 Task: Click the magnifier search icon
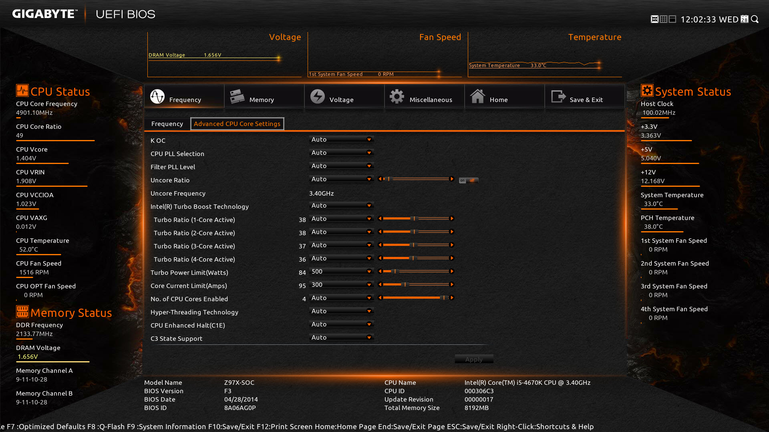click(x=755, y=19)
